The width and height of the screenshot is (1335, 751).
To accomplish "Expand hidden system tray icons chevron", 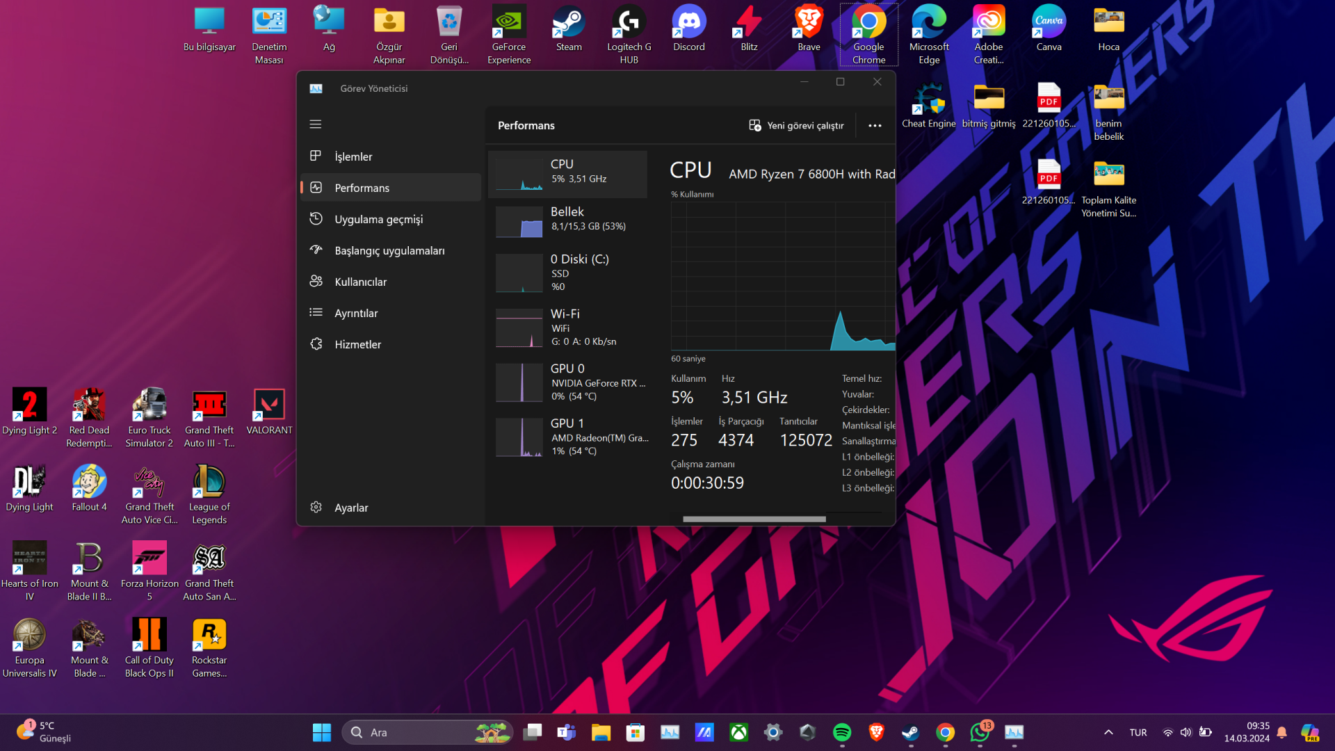I will [1108, 732].
